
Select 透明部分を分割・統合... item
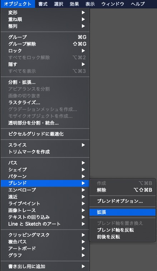[45, 123]
